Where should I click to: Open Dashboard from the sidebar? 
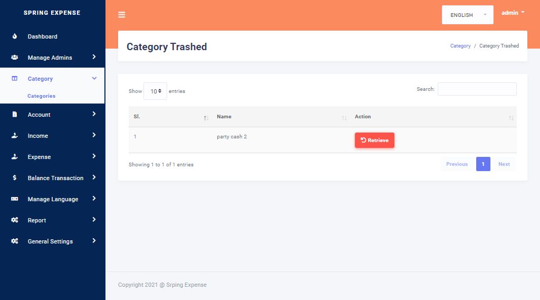tap(52, 36)
